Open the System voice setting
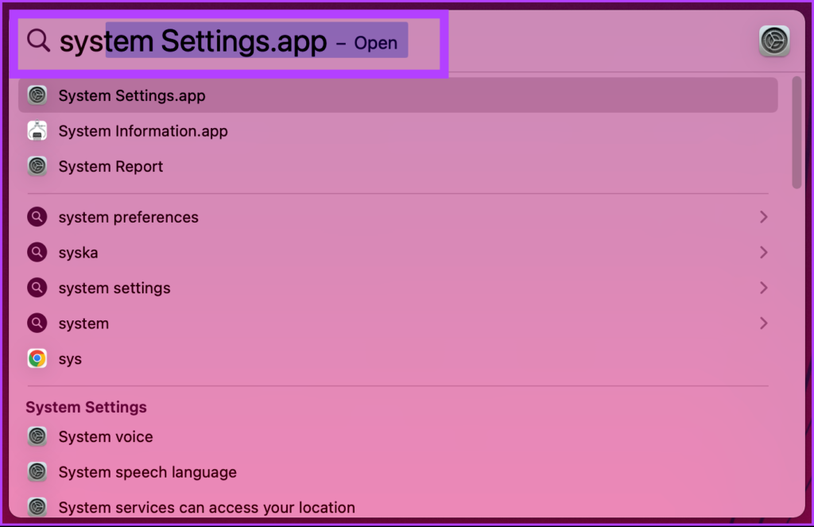Viewport: 814px width, 527px height. tap(397, 436)
